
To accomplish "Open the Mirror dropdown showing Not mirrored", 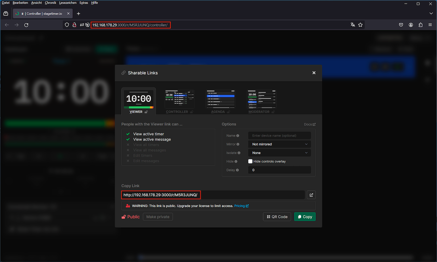I will 279,144.
